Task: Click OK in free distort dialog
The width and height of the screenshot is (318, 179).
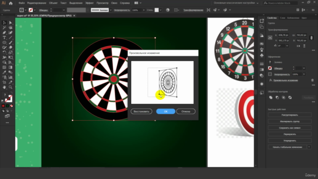Action: [x=165, y=111]
